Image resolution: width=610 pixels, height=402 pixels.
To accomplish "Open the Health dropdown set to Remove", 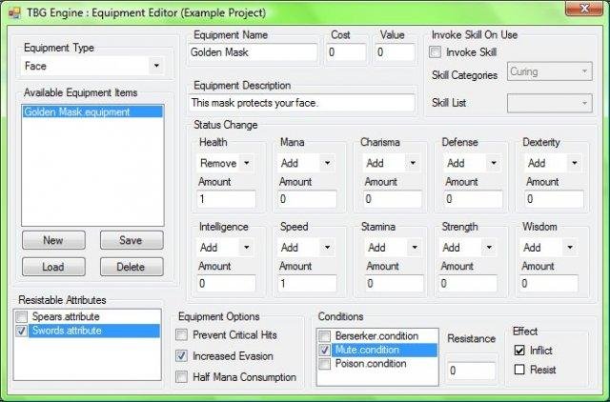I will point(226,163).
